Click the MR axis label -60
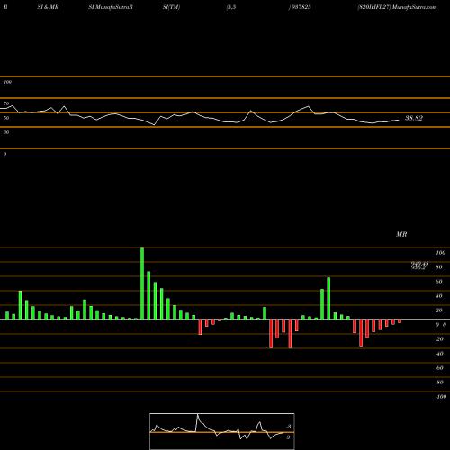 [439, 368]
